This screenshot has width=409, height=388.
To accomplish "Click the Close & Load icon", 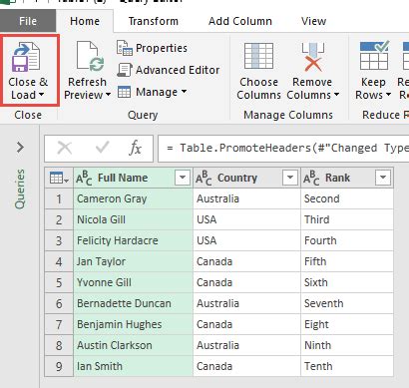I will (26, 57).
